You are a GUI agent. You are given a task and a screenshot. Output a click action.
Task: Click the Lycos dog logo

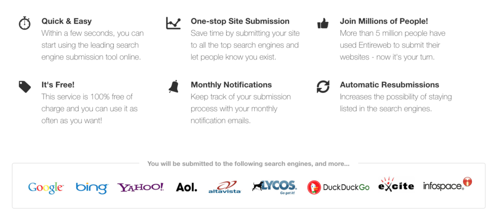pos(274,188)
